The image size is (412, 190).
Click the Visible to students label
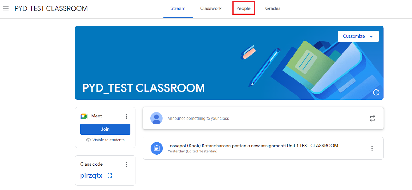[x=108, y=140]
